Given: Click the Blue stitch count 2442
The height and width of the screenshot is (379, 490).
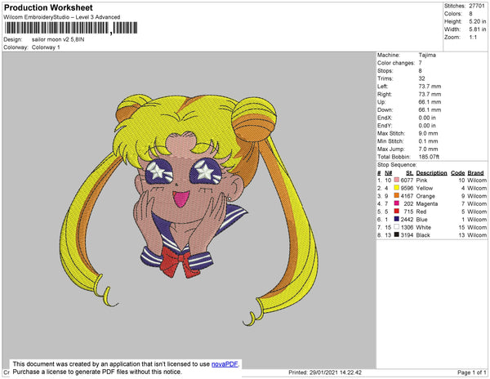Looking at the screenshot, I should (x=407, y=220).
